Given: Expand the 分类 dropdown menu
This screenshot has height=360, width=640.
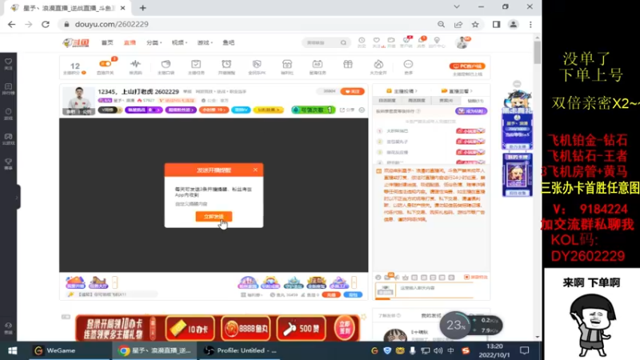Looking at the screenshot, I should click(x=154, y=42).
